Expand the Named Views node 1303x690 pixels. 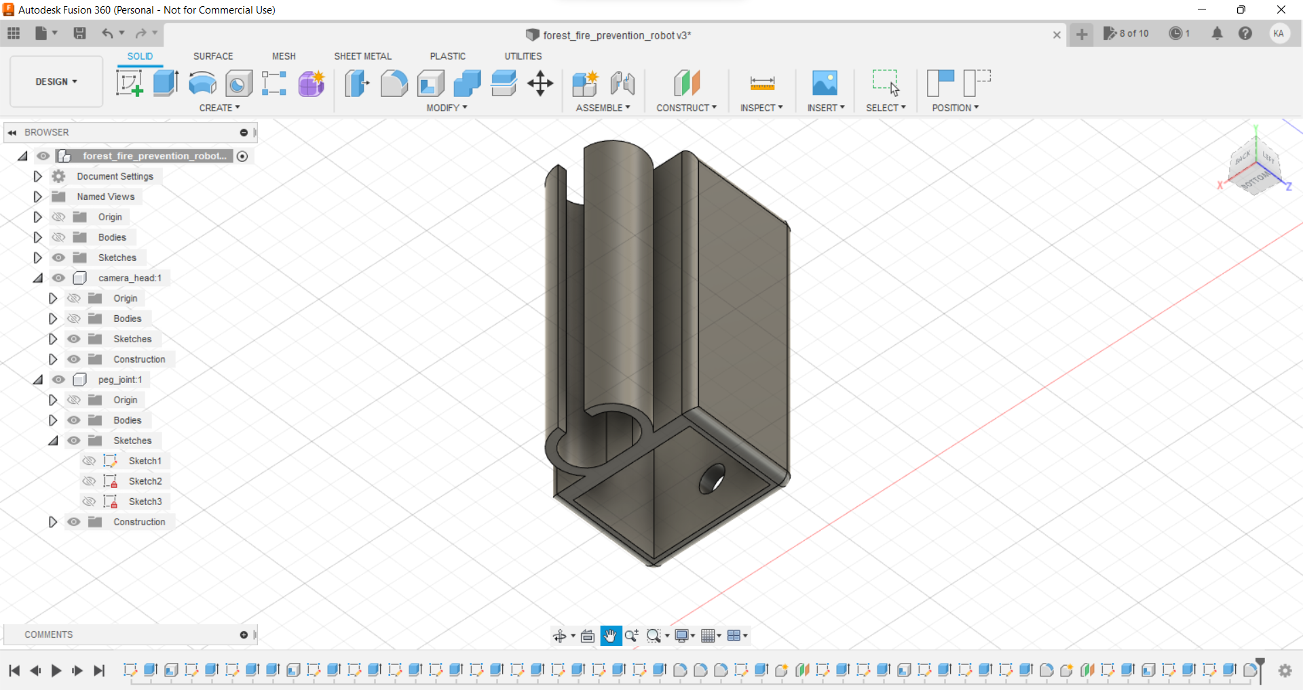tap(37, 197)
